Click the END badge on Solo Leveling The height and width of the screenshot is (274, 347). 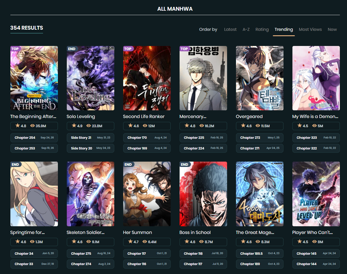pyautogui.click(x=72, y=49)
